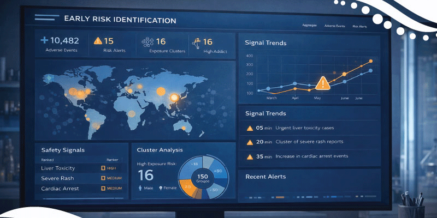
Task: Click the Early Risk Identification title
Action: pyautogui.click(x=120, y=20)
